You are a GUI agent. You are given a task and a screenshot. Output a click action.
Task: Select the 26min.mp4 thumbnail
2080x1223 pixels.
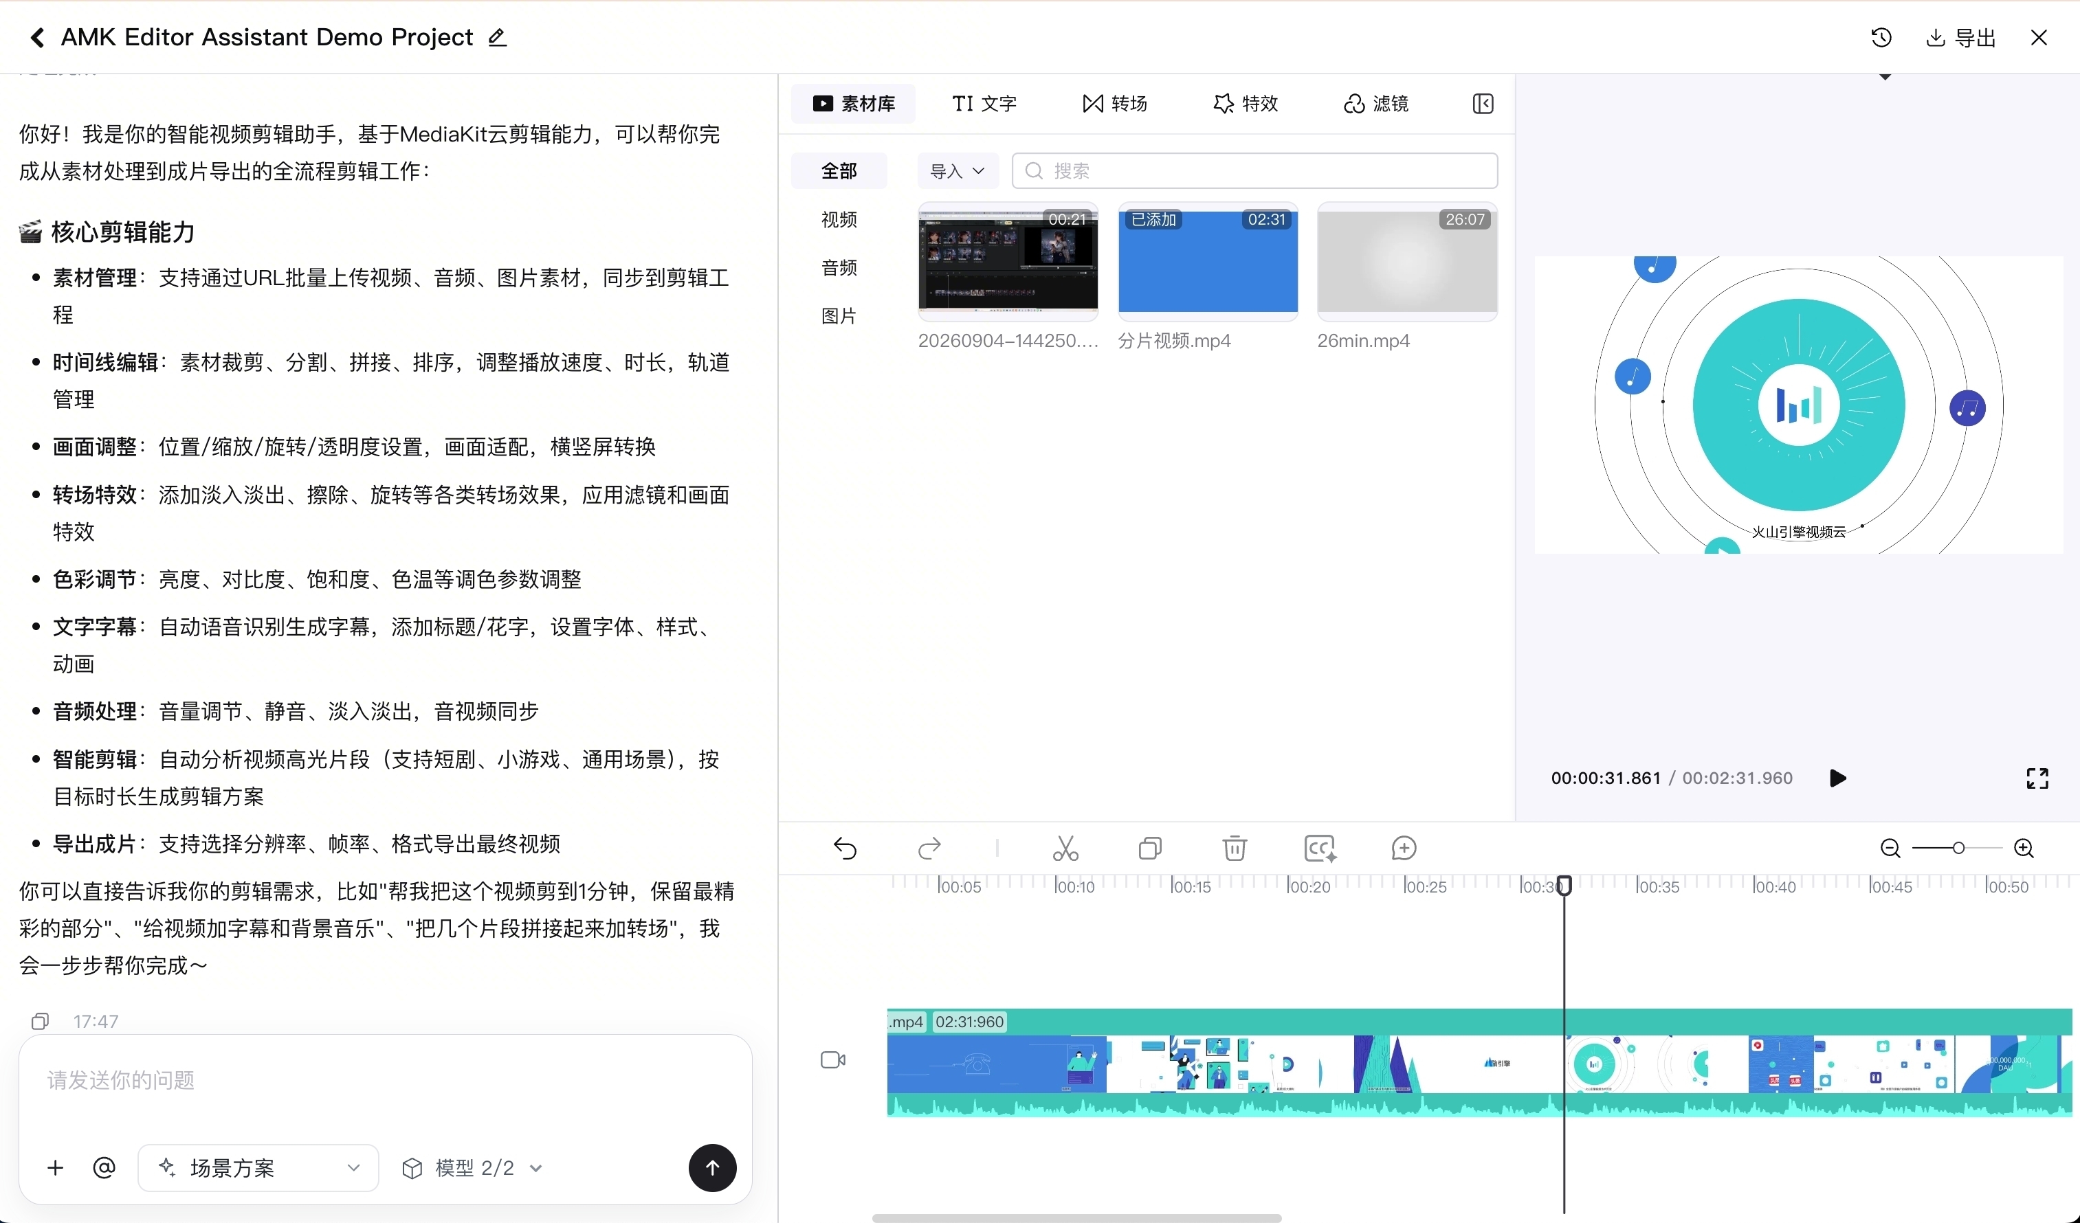pyautogui.click(x=1407, y=262)
